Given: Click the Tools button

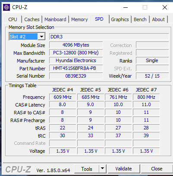Looking at the screenshot, I should 87,169.
